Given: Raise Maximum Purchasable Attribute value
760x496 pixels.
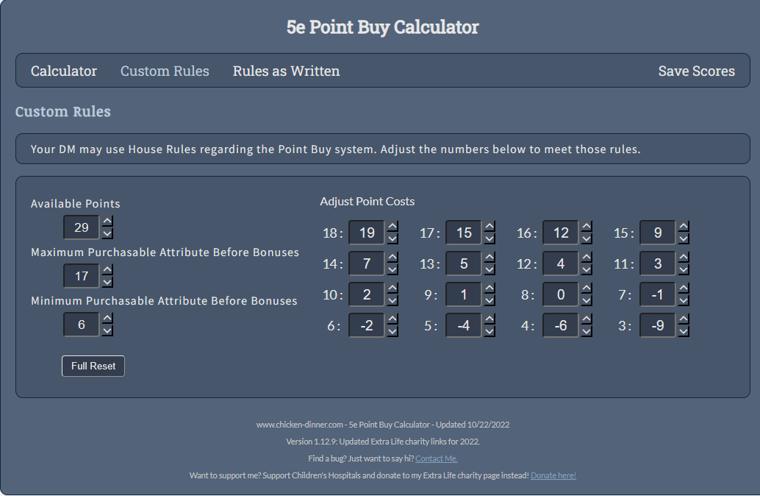Looking at the screenshot, I should pos(107,270).
